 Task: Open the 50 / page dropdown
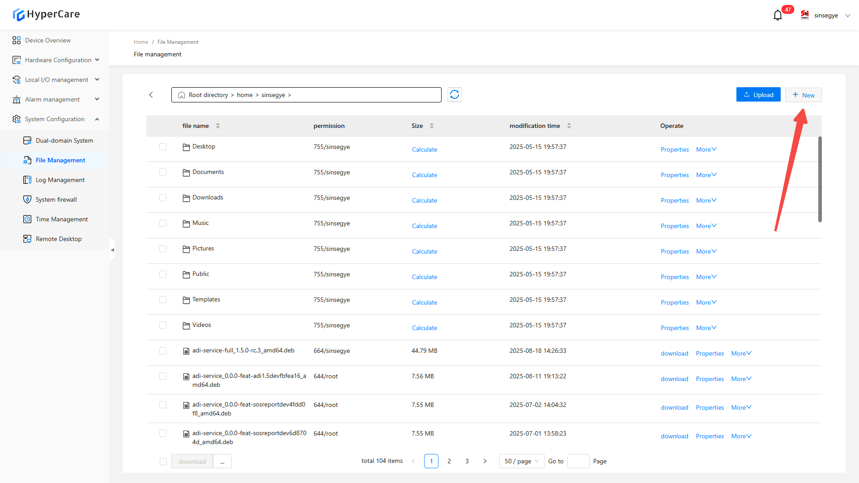[x=521, y=461]
